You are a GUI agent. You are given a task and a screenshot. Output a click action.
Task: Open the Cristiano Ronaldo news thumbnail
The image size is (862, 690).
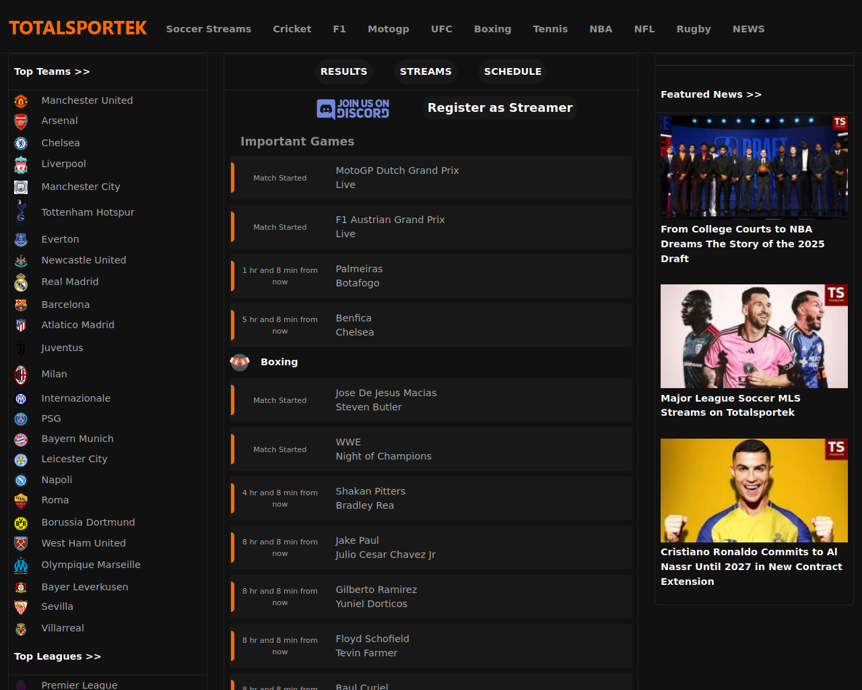pos(754,491)
